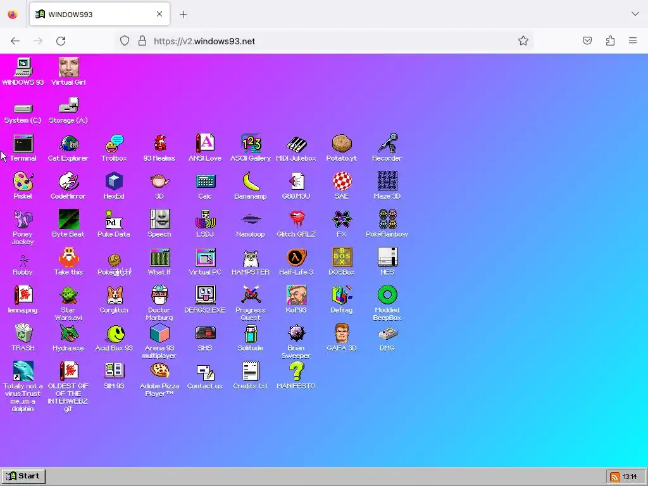648x486 pixels.
Task: Launch the LSDJ icon
Action: click(206, 220)
